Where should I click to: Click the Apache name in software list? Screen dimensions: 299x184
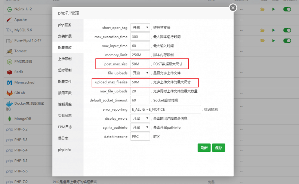click(21, 19)
